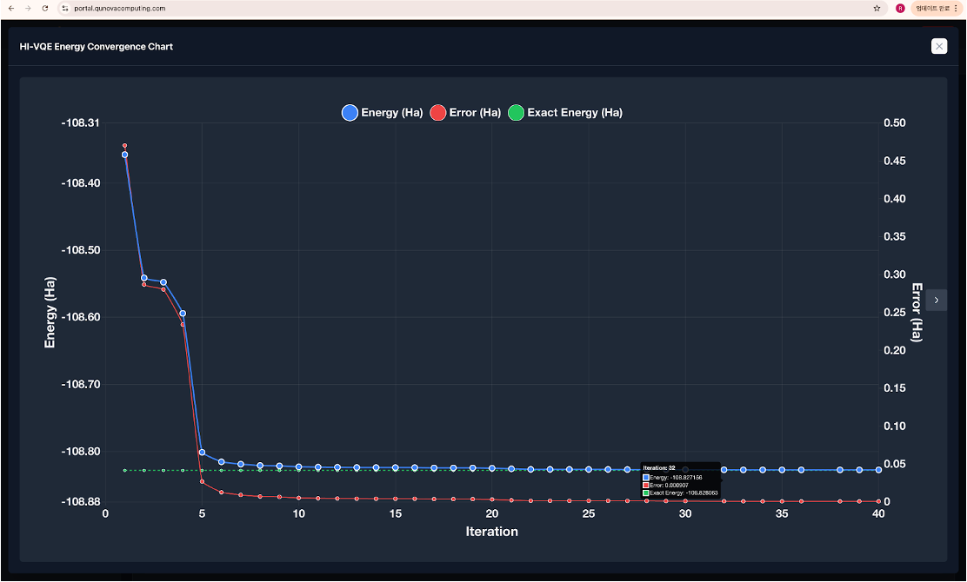Open site information icon in address bar
Viewport: 967px width, 582px height.
tap(64, 8)
